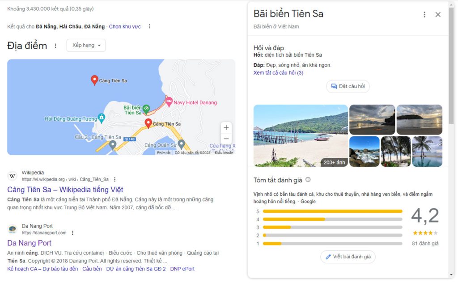This screenshot has width=458, height=283.
Task: Open Wikipedia result's three-dot menu
Action: [x=114, y=179]
